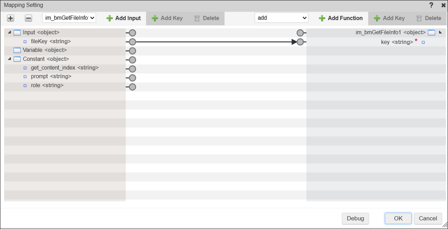The height and width of the screenshot is (229, 448).
Task: Click connector node for get_content_index row
Action: [x=132, y=69]
